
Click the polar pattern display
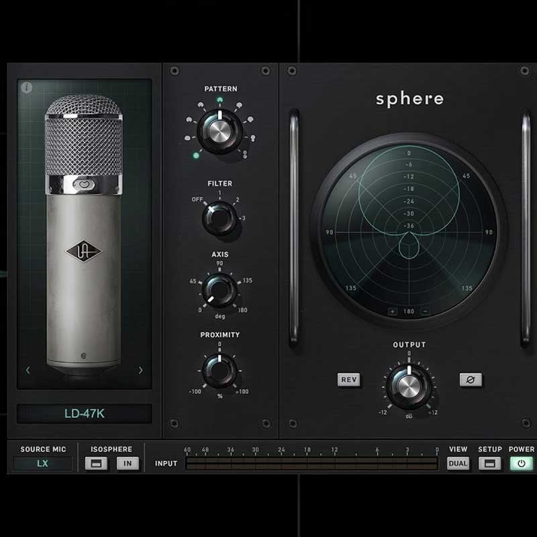(x=409, y=232)
